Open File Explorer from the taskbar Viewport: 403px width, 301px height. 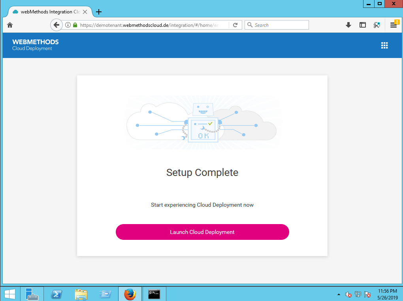[81, 294]
